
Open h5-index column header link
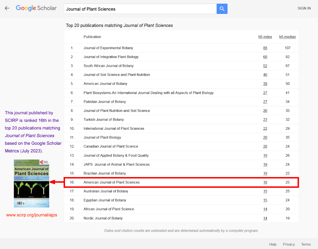coord(265,37)
